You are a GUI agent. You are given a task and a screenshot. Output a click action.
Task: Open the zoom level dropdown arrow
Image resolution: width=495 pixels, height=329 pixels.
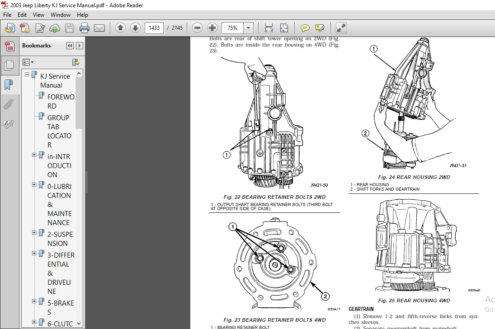pos(249,28)
